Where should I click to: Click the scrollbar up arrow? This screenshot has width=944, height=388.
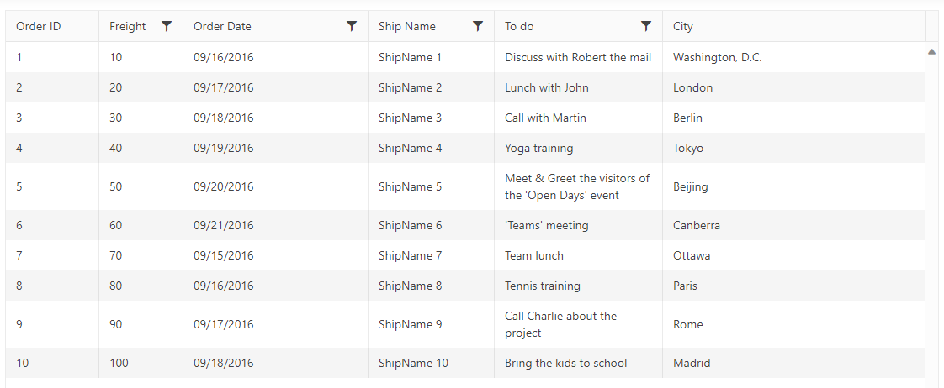tap(932, 52)
